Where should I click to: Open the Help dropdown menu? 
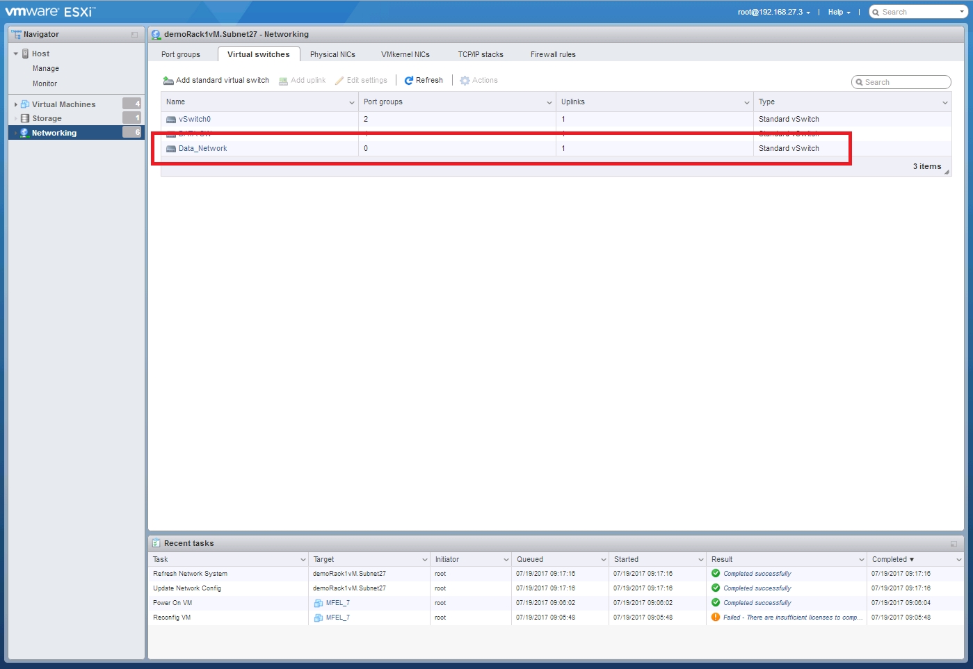[x=839, y=12]
